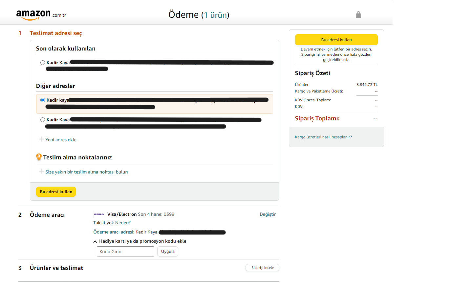The image size is (453, 285).
Task: Select the highlighted Kadir kaya address radio
Action: pos(43,100)
